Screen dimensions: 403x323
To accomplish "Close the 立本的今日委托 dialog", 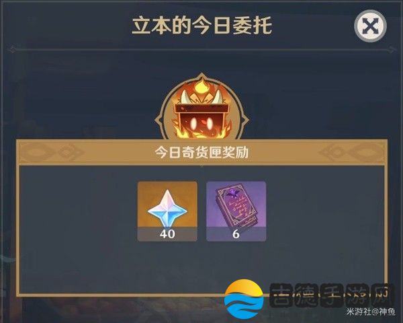I will 370,26.
